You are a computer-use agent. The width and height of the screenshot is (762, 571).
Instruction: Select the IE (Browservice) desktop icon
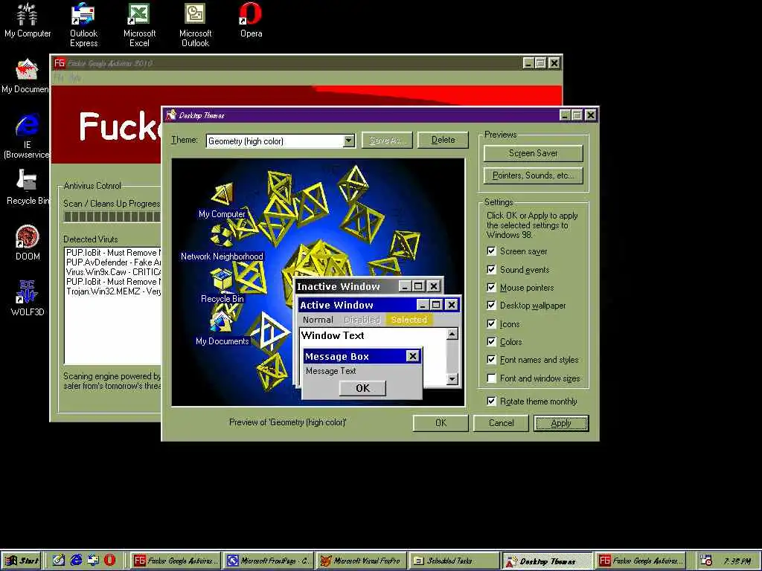pos(26,136)
